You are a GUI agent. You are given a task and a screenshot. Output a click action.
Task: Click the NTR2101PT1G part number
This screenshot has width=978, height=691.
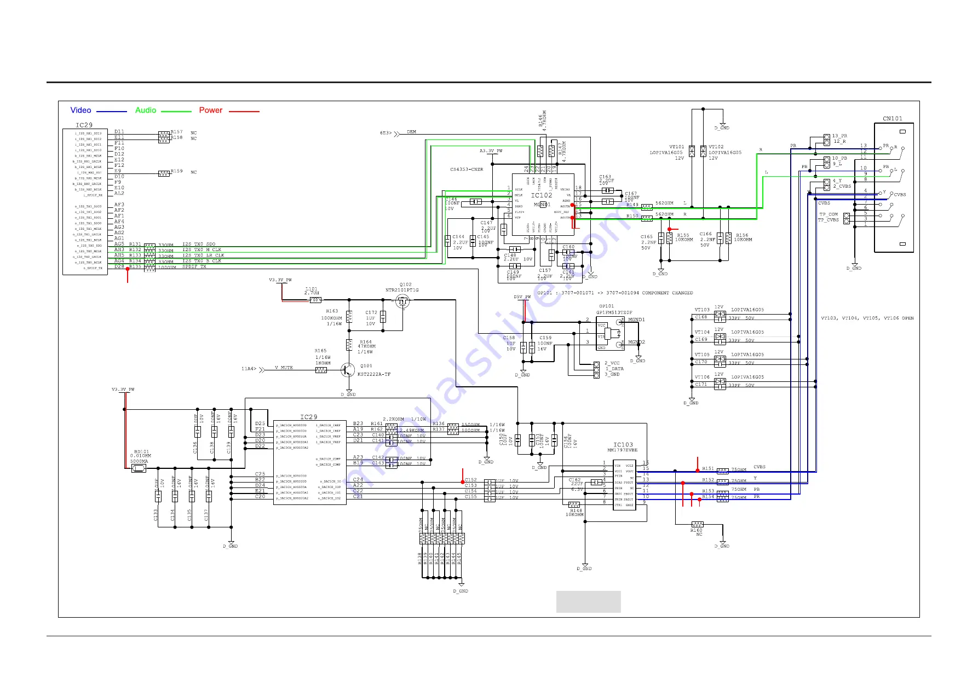pos(402,290)
